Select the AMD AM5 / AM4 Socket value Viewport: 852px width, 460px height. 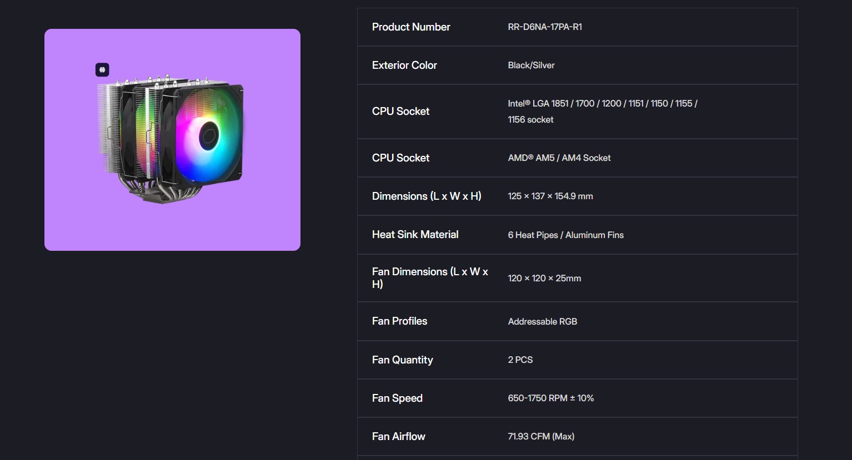[559, 158]
